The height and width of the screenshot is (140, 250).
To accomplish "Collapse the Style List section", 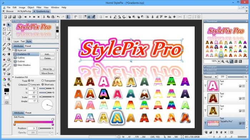I will [13, 50].
